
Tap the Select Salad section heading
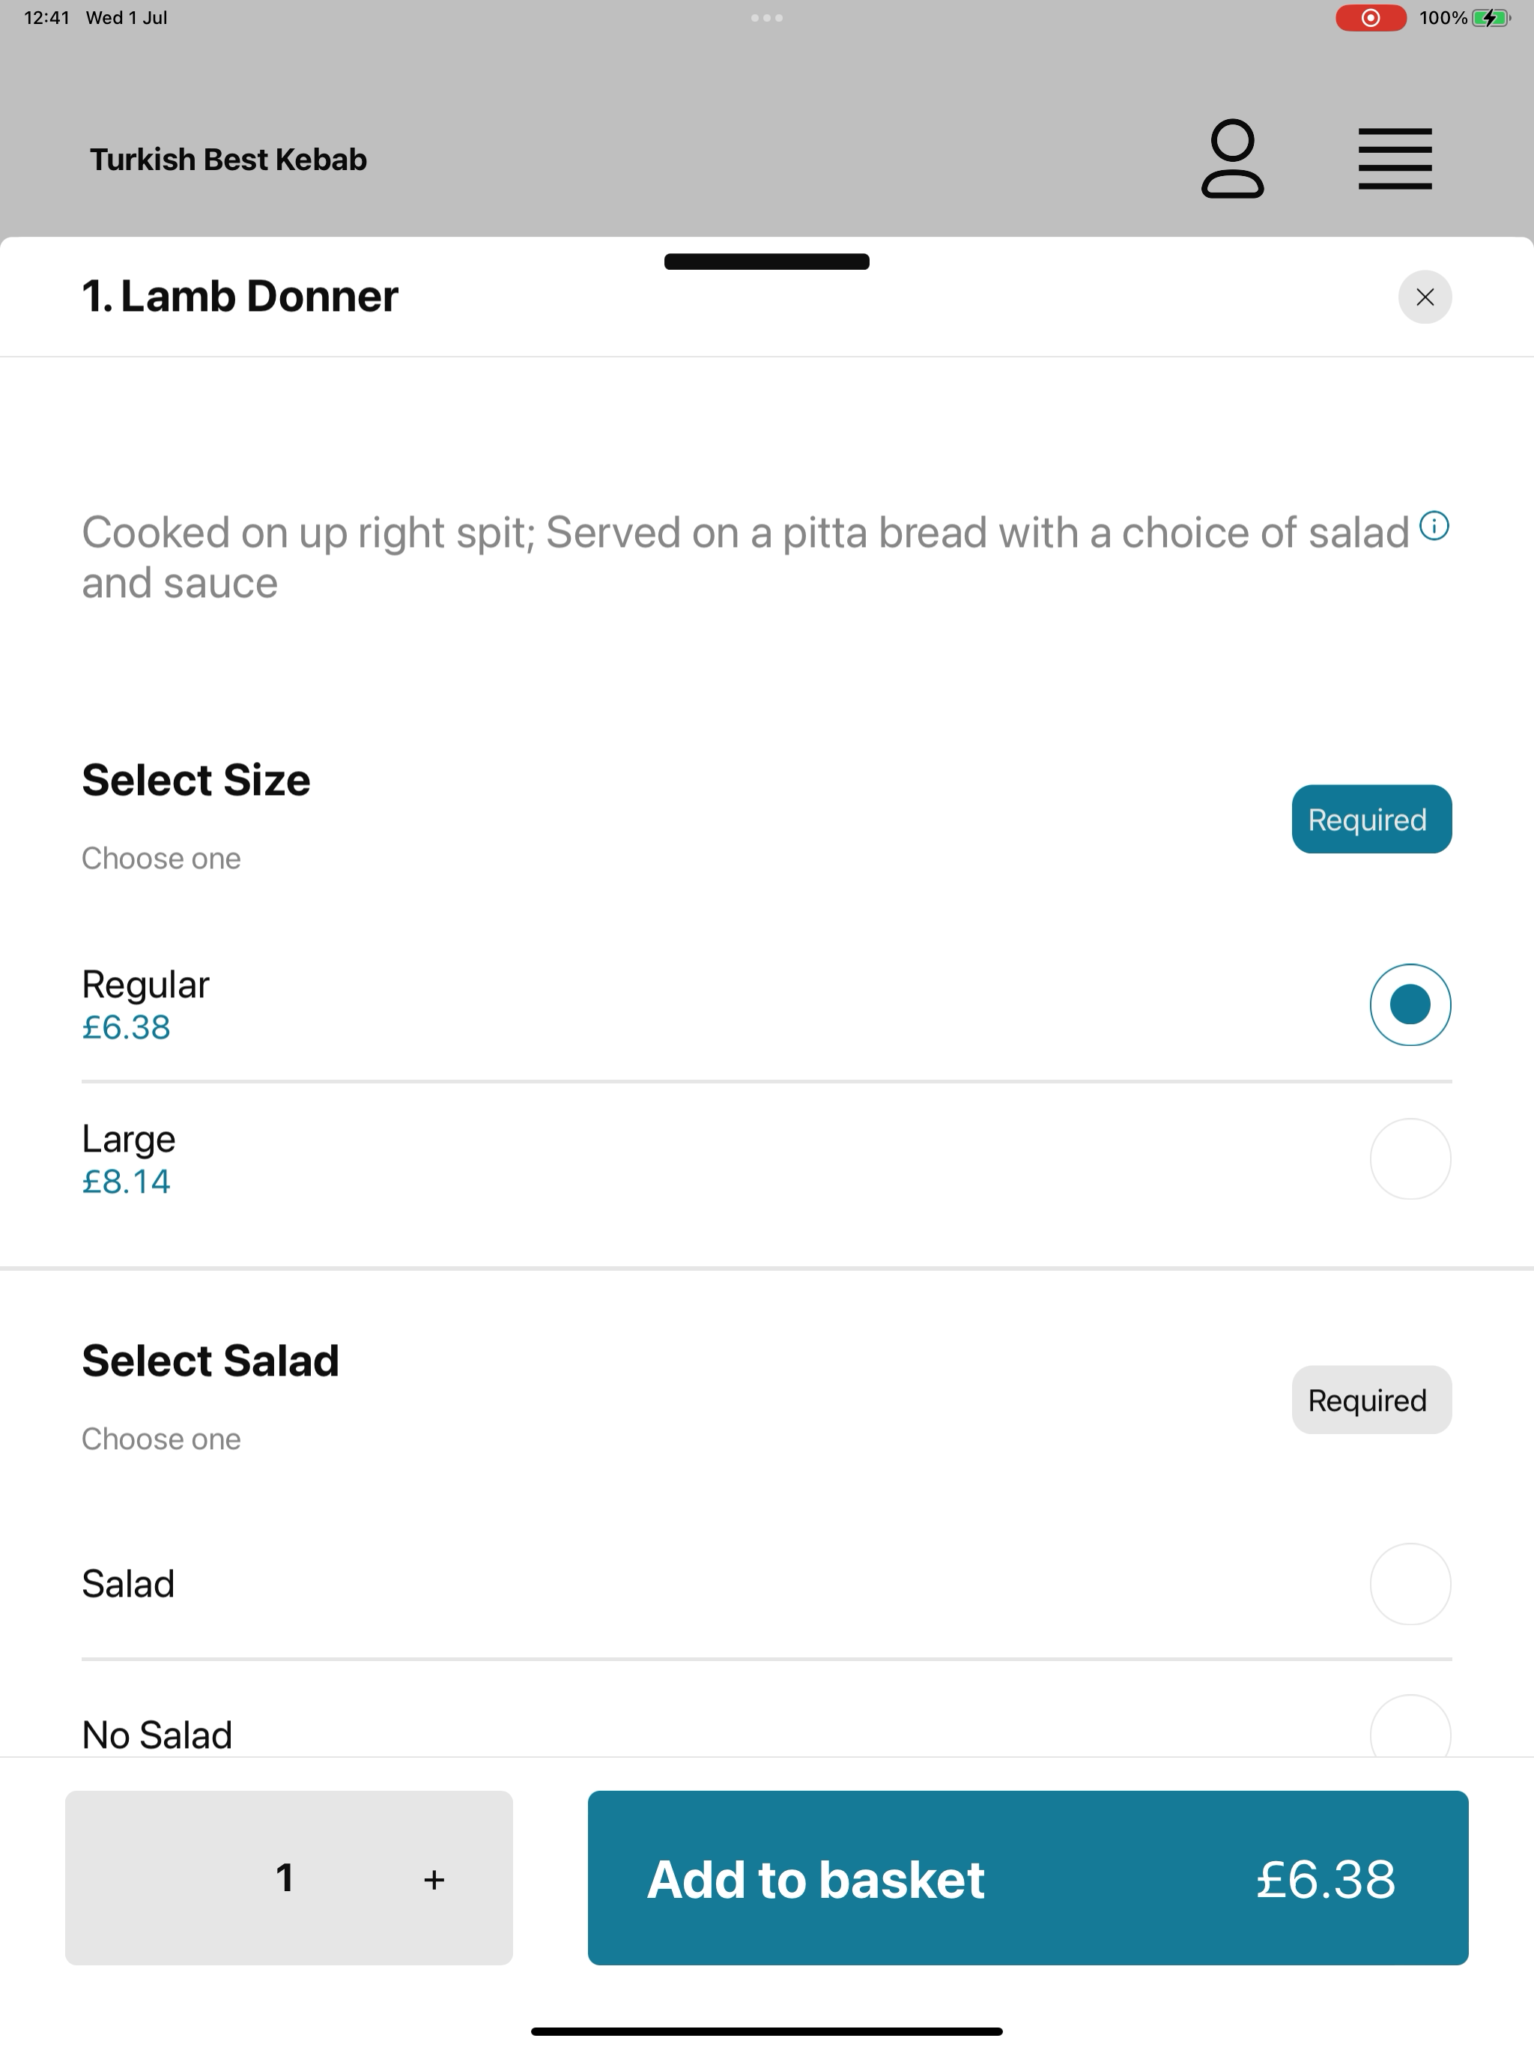(211, 1361)
